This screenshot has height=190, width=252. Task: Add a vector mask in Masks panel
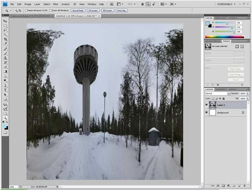coord(242,47)
